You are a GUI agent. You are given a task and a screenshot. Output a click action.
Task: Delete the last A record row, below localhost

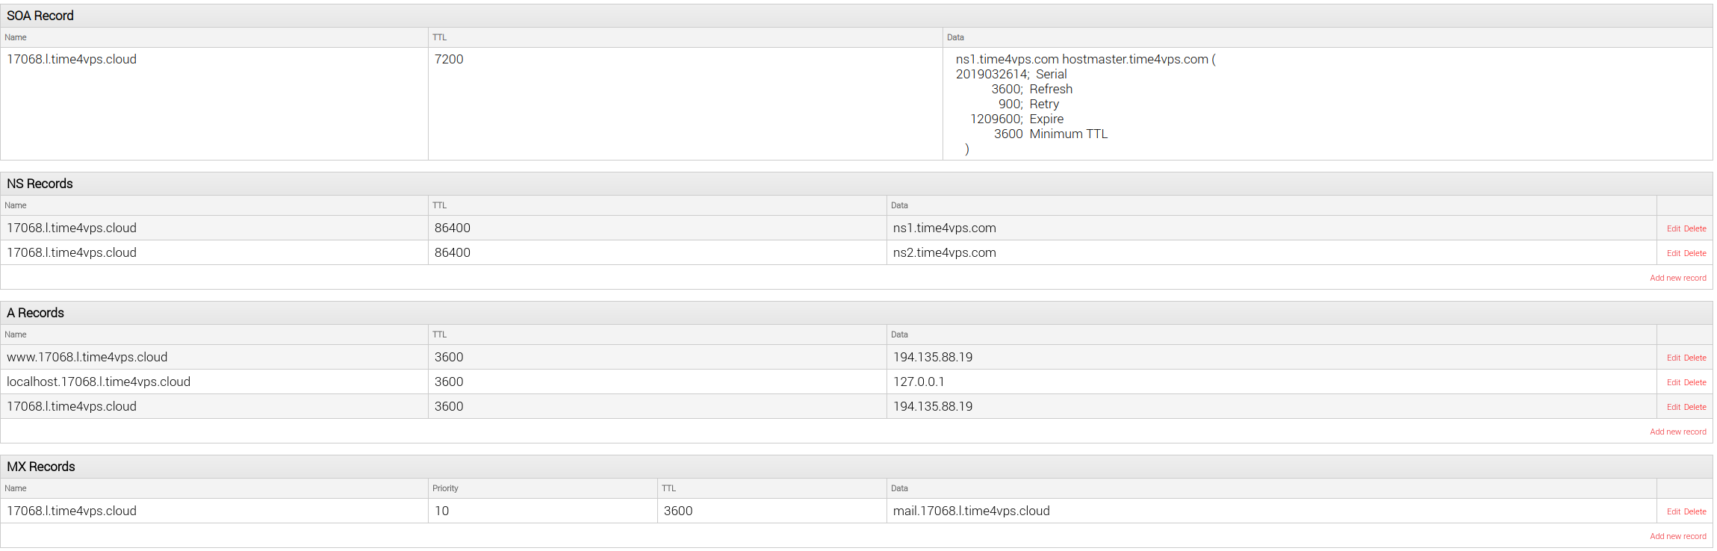pos(1695,407)
